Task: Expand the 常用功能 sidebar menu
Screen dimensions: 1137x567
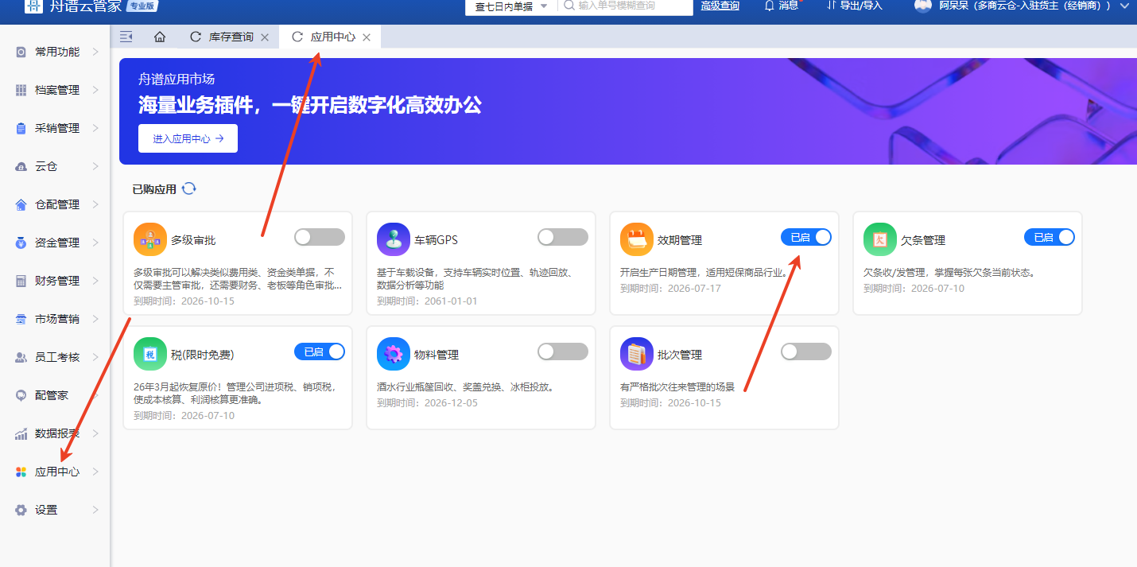Action: pos(57,52)
